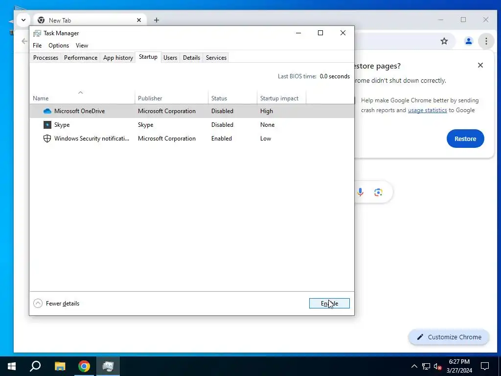
Task: Click the Enable button
Action: 329,304
